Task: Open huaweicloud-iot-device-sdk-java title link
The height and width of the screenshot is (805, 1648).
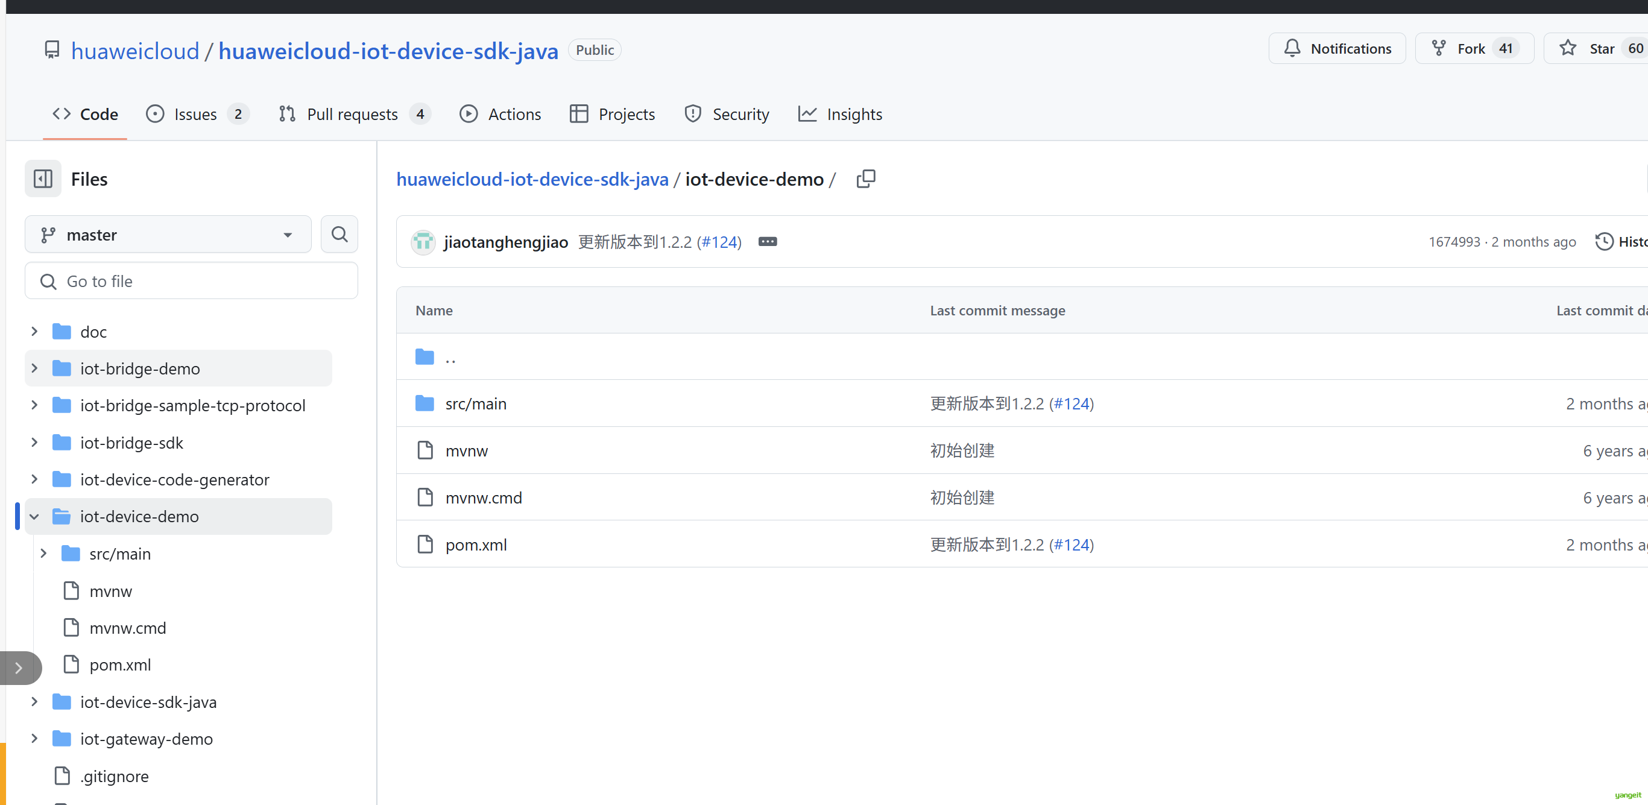Action: pos(388,51)
